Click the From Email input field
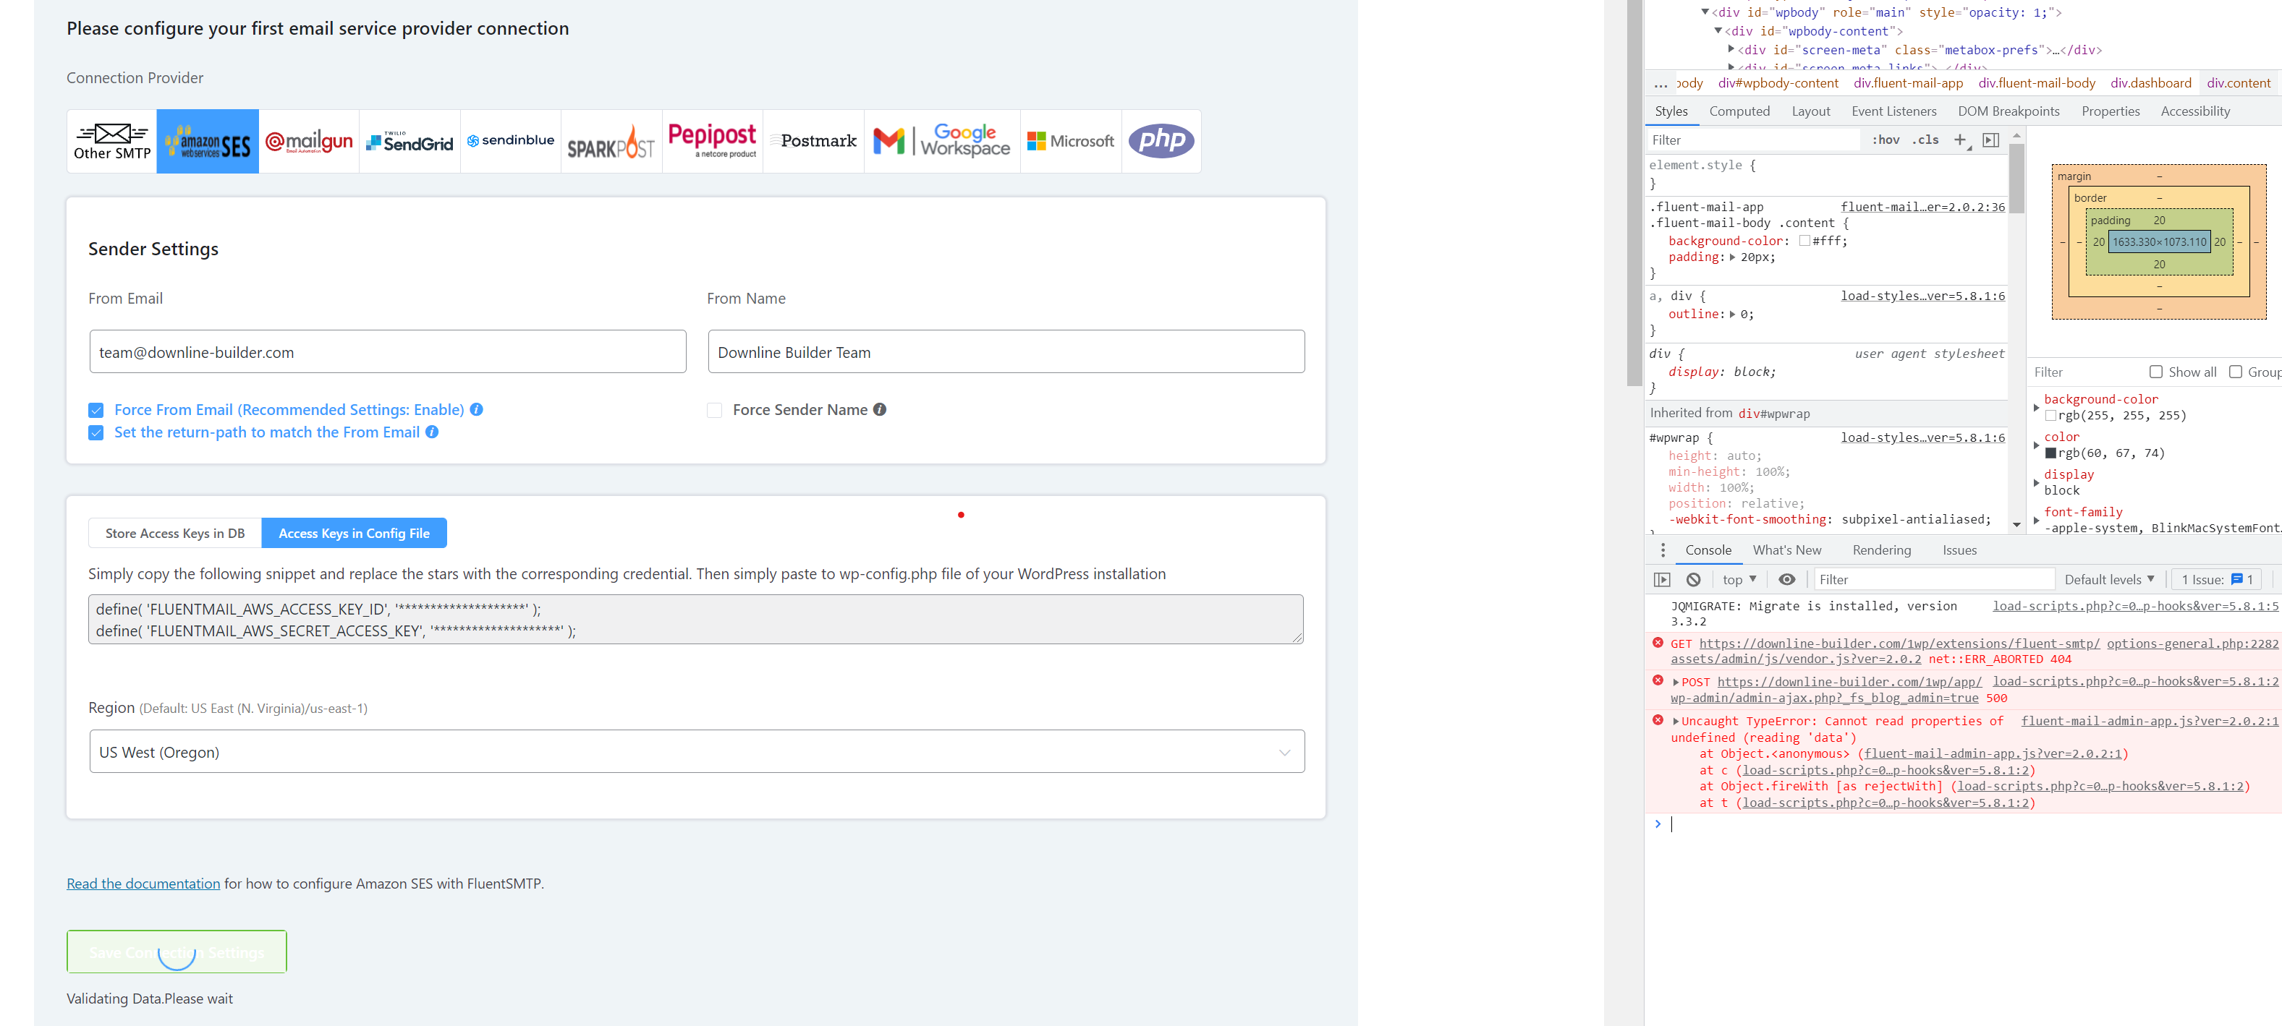 coord(387,351)
